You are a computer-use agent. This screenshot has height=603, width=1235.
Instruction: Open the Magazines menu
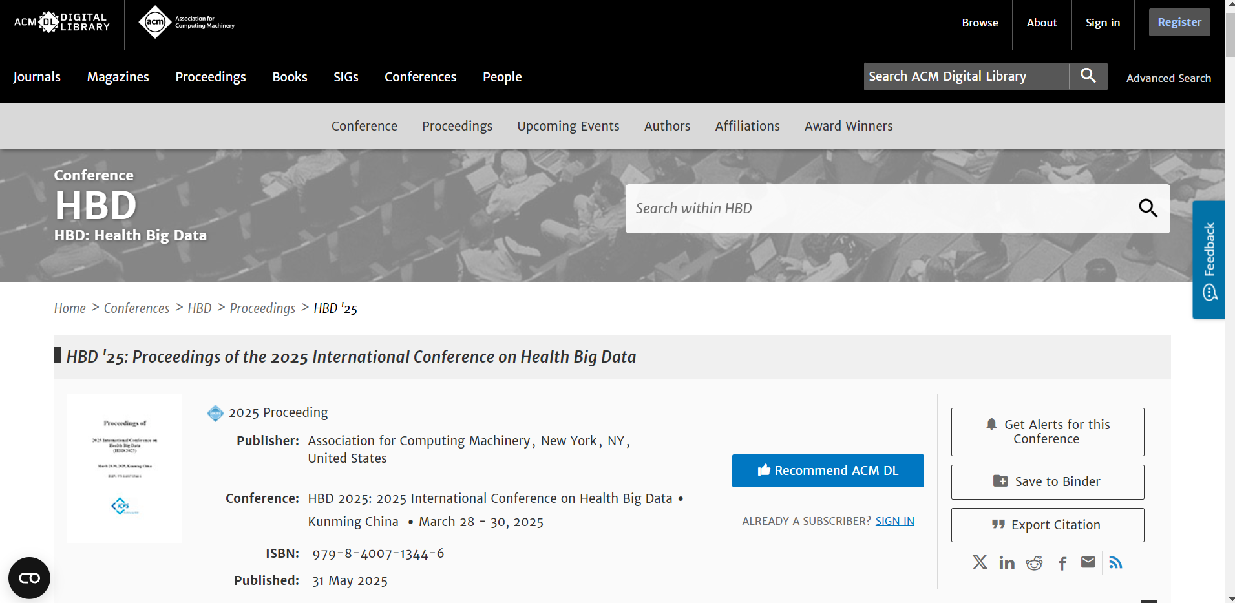[118, 77]
